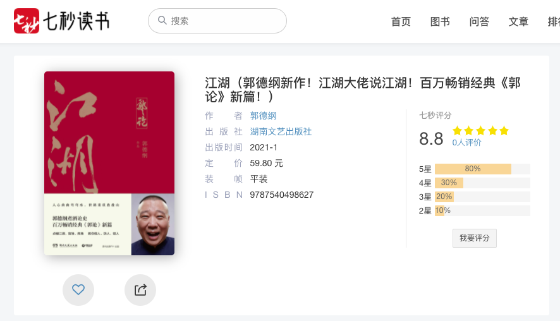Click the third rating star
Image resolution: width=560 pixels, height=321 pixels.
481,131
